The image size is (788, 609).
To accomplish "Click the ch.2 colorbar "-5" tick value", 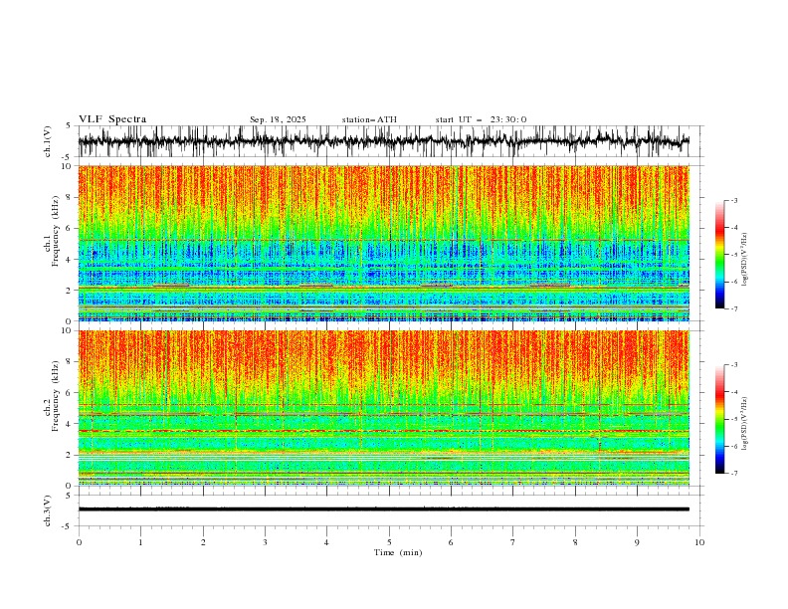I will click(x=734, y=419).
